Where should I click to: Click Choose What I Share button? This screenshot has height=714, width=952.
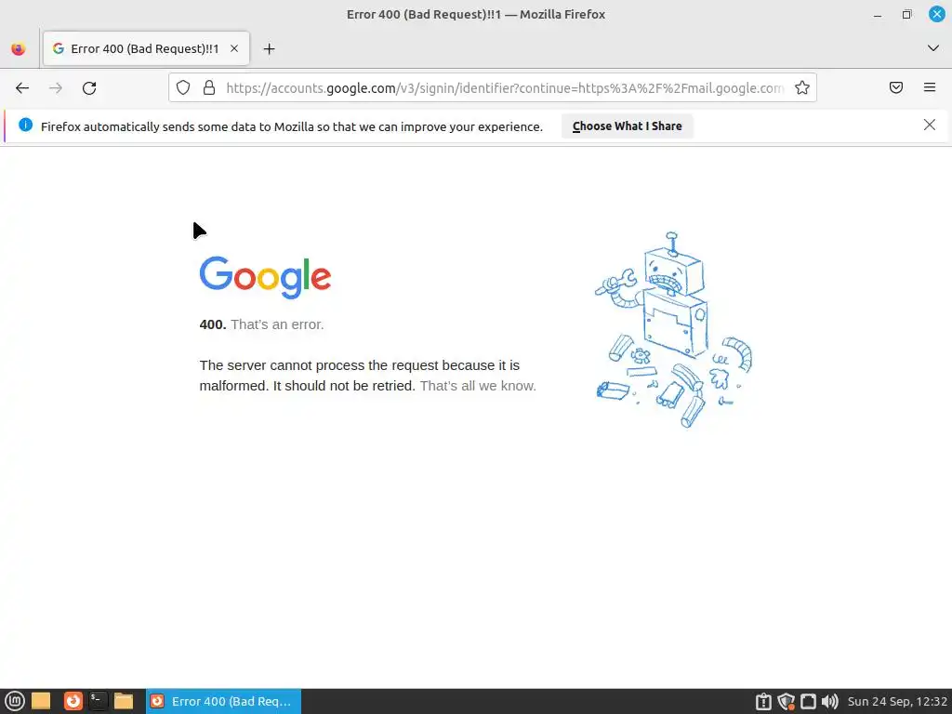pos(627,126)
